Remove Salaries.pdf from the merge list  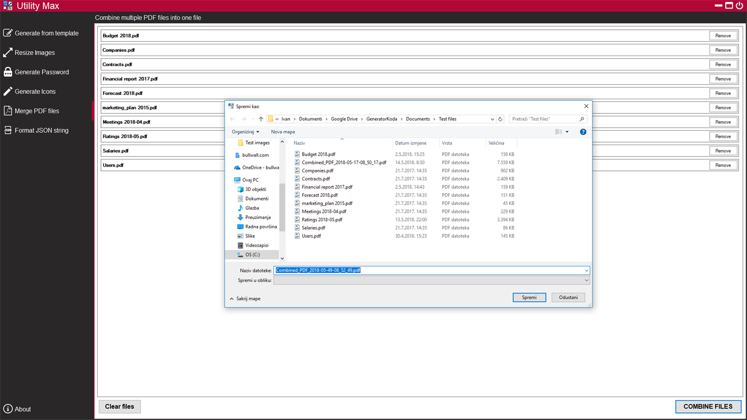[x=723, y=150]
